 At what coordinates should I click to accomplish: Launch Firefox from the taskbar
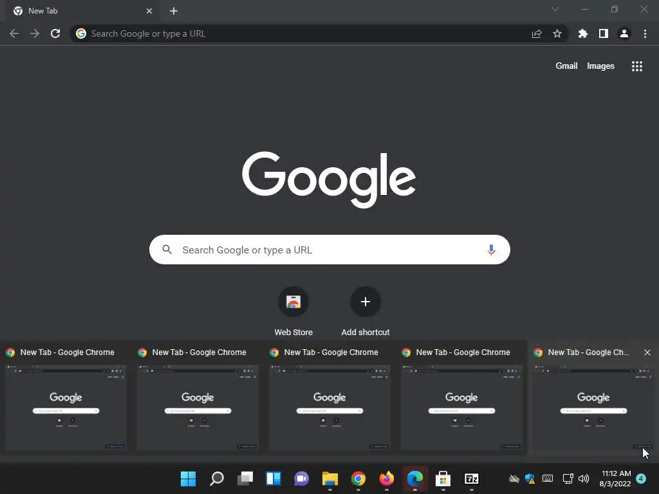click(387, 479)
